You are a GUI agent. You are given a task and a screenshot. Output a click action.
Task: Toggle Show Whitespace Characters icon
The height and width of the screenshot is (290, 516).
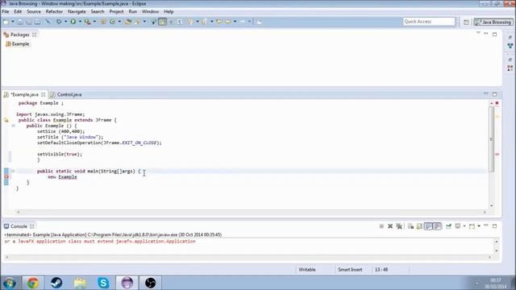(180, 22)
